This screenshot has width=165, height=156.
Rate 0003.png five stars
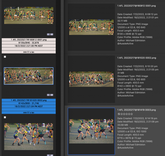pyautogui.click(x=132, y=114)
